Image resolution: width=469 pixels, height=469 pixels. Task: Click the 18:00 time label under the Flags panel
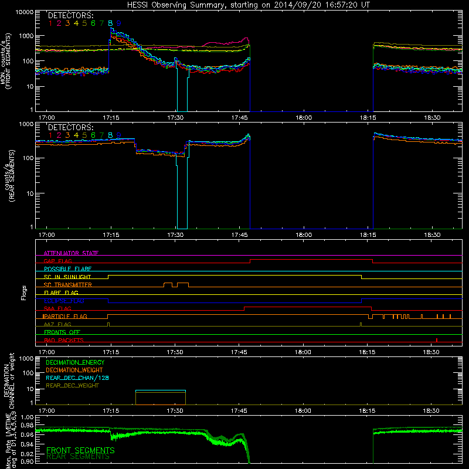tap(303, 352)
